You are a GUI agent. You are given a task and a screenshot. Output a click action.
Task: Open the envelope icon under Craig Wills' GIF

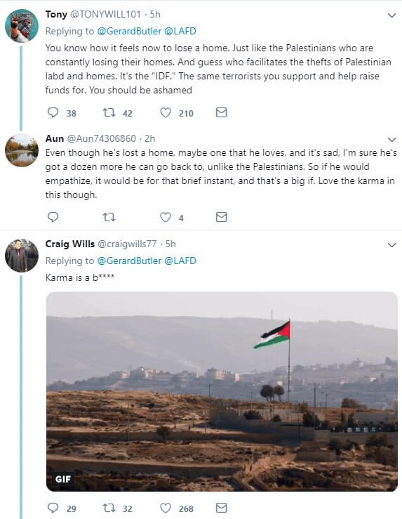(221, 508)
